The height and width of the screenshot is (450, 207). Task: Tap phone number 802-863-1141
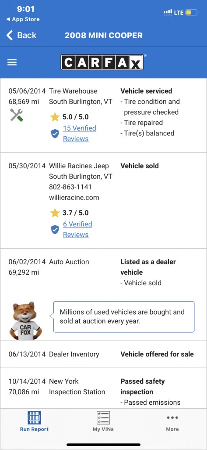tap(70, 187)
